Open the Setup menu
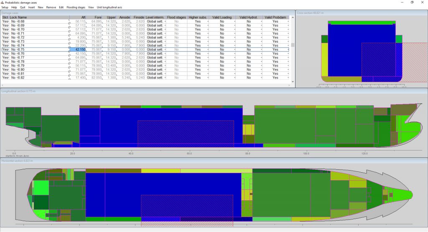 pos(5,8)
